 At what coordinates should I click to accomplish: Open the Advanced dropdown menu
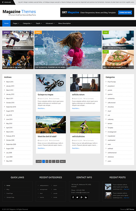coord(50,23)
